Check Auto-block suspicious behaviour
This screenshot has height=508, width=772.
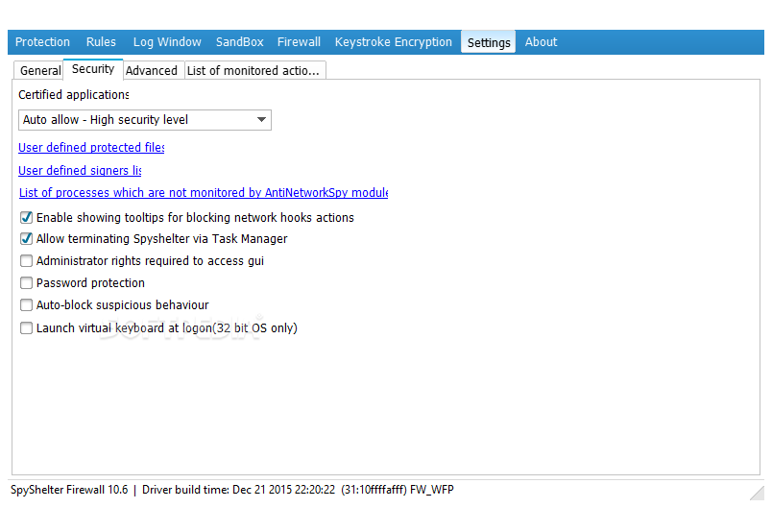27,305
